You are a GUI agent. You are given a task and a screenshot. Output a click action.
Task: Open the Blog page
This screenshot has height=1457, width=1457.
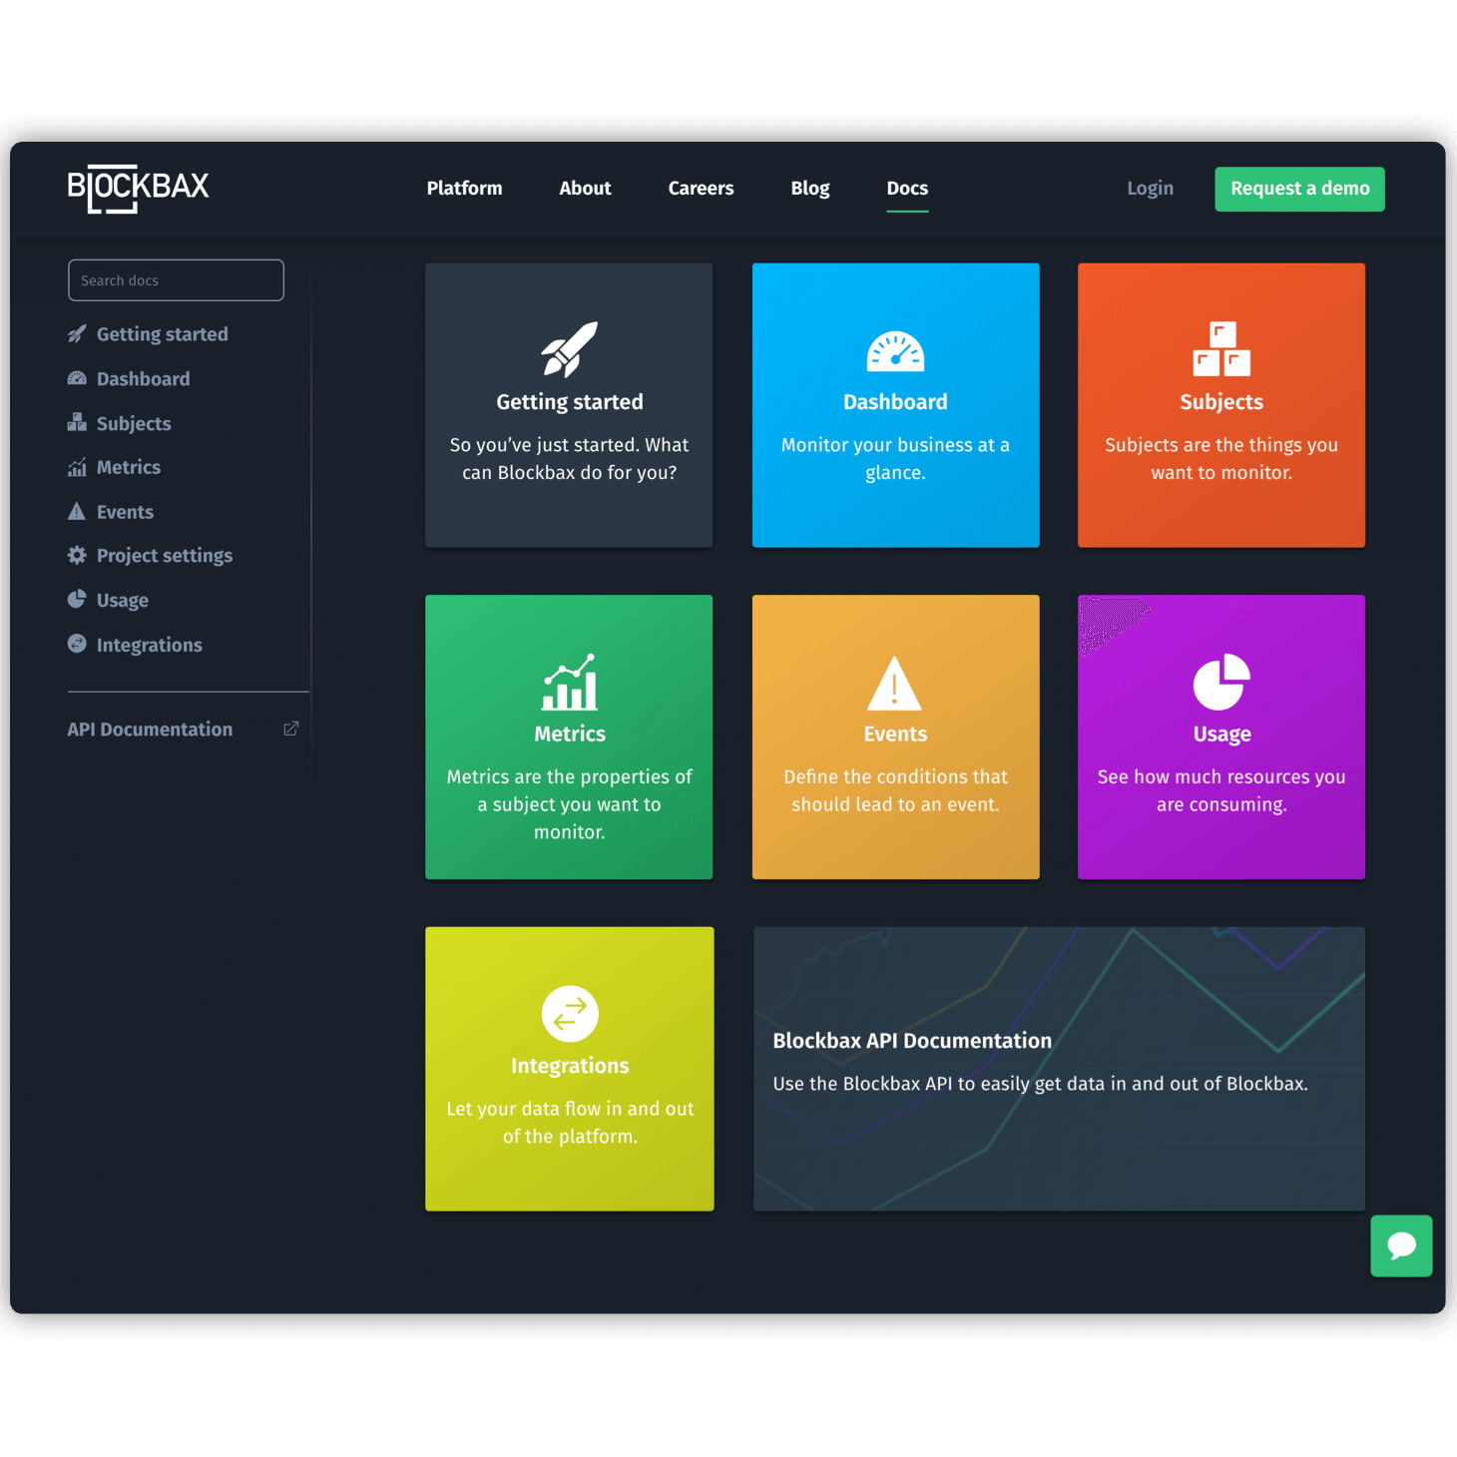click(809, 189)
